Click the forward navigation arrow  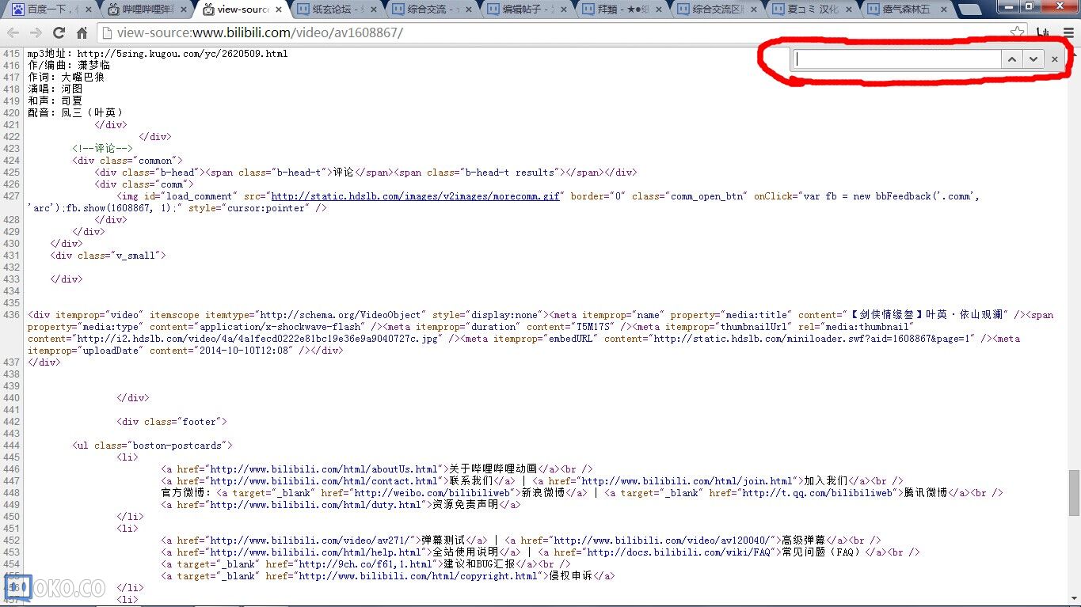point(36,32)
